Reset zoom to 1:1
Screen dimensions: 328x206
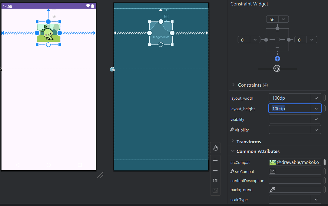click(215, 180)
